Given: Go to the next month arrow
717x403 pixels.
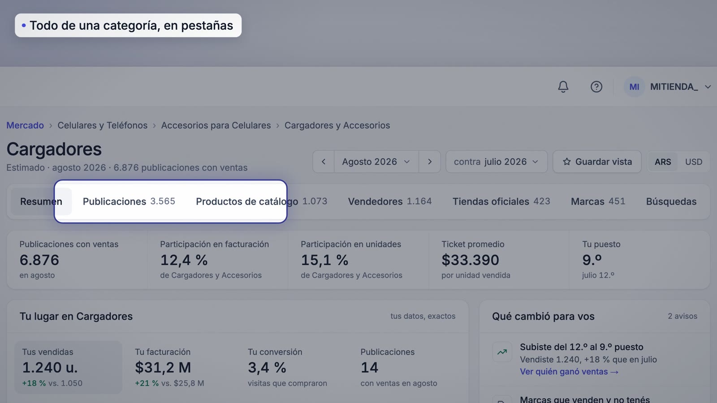Looking at the screenshot, I should tap(430, 162).
